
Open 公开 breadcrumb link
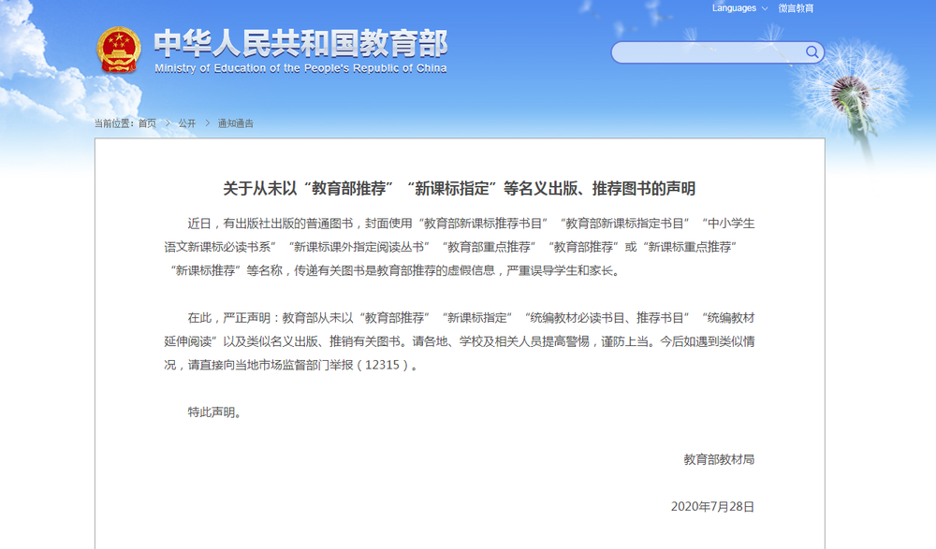click(187, 123)
